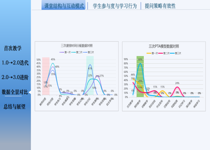
Task: Click the 三次PTA模型数据对照 chart title
Action: point(164,46)
